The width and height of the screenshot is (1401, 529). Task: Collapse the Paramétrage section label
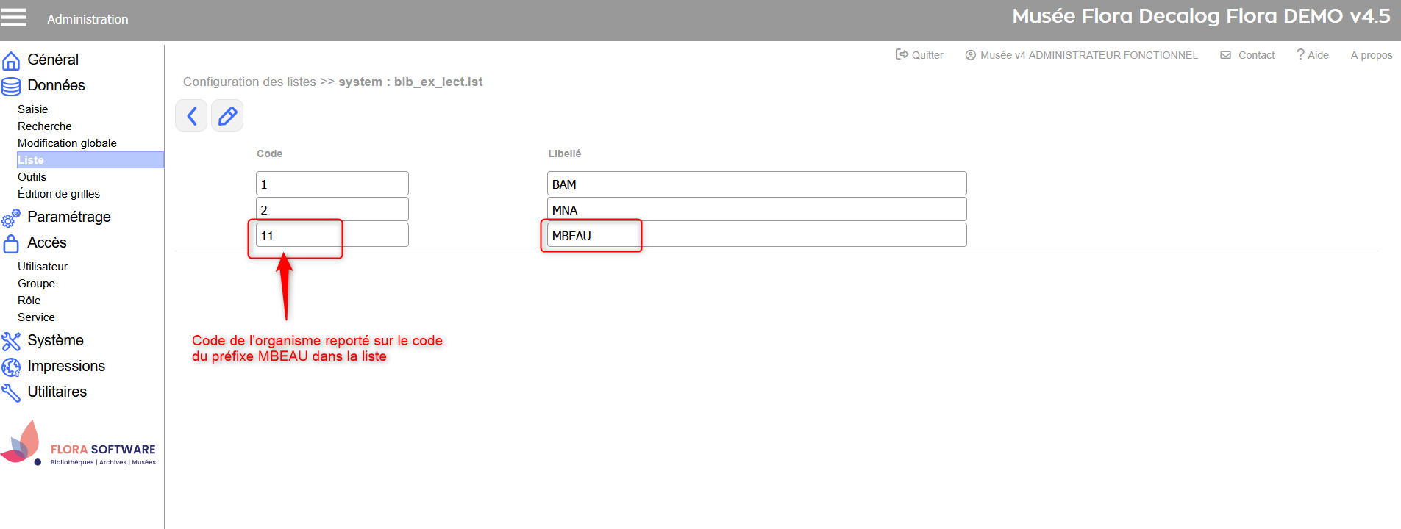click(69, 217)
